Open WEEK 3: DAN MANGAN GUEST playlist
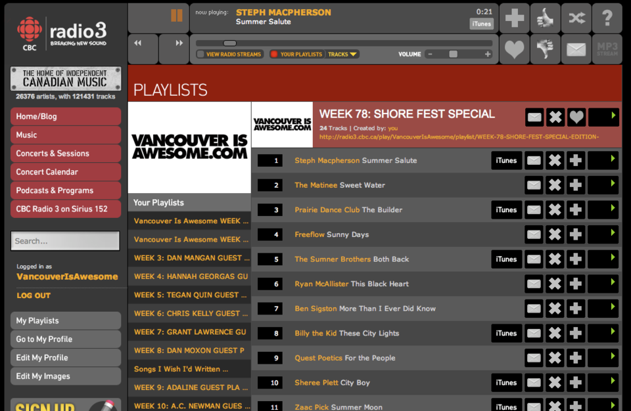The height and width of the screenshot is (411, 631). point(189,258)
